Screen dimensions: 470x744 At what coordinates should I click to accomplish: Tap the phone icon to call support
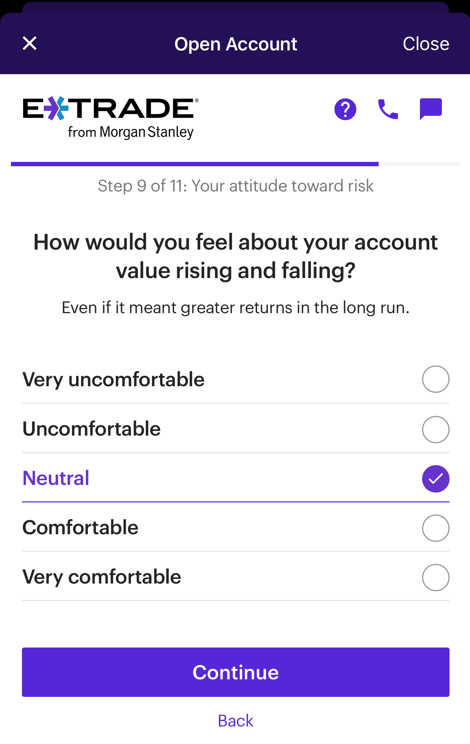387,109
